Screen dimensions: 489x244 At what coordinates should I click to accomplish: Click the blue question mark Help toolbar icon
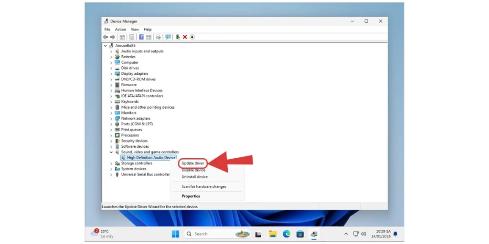pos(141,37)
